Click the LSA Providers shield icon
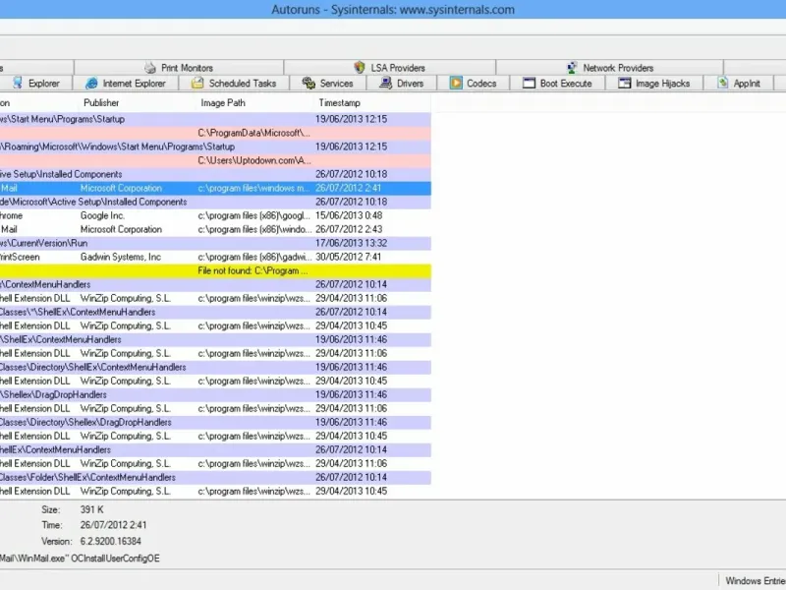The height and width of the screenshot is (590, 786). pyautogui.click(x=360, y=67)
